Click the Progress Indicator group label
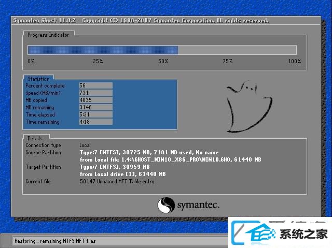The image size is (332, 248). click(48, 35)
